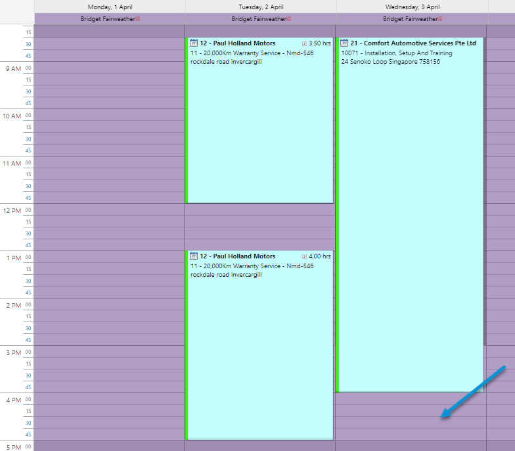The image size is (515, 451).
Task: Click the 4 PM time label
Action: click(x=14, y=400)
